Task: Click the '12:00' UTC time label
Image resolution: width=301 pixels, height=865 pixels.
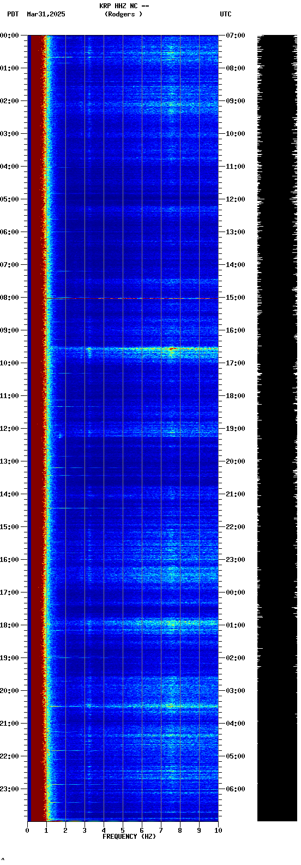Action: pos(236,199)
